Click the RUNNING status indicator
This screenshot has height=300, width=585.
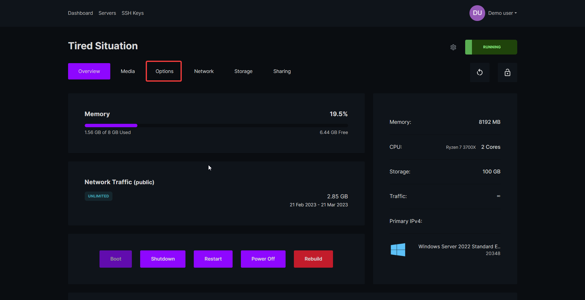pos(491,47)
